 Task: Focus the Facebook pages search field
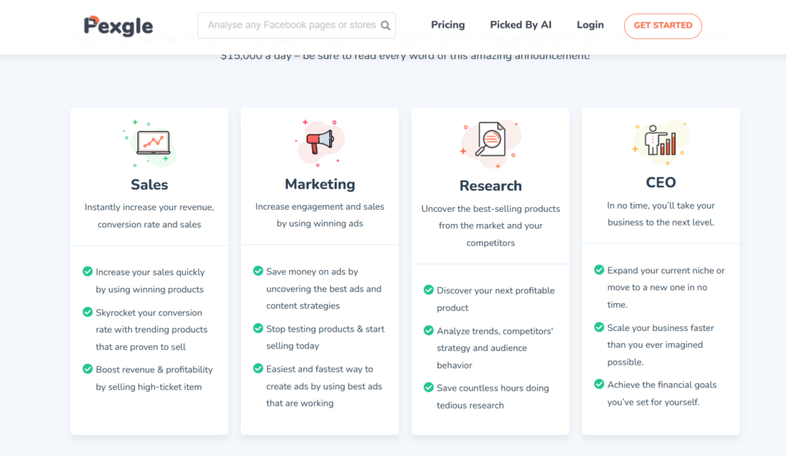pyautogui.click(x=290, y=25)
